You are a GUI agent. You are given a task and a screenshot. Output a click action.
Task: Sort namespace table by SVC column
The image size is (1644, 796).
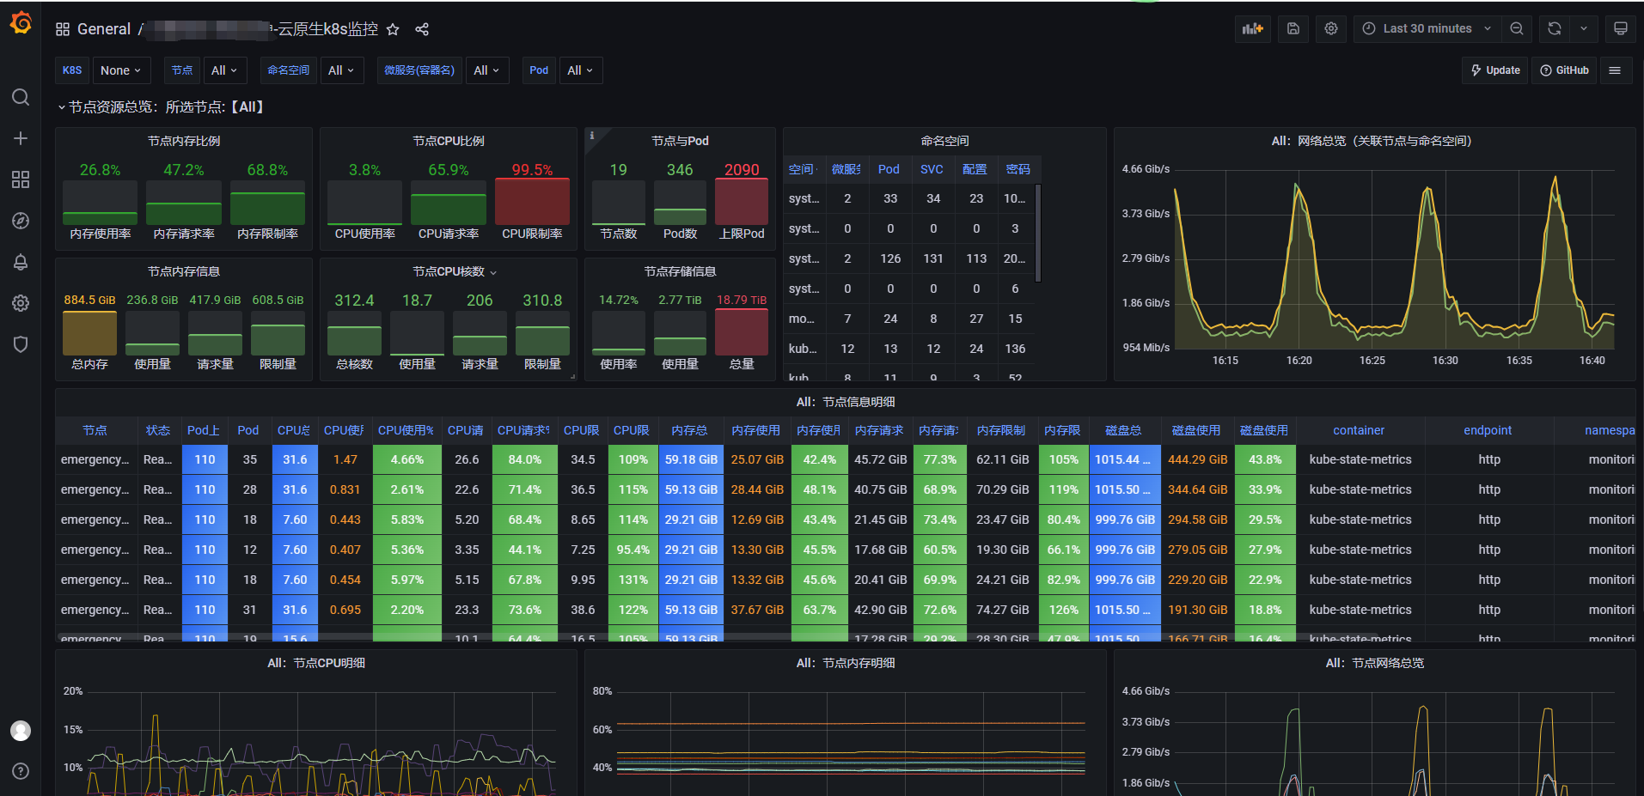tap(932, 169)
